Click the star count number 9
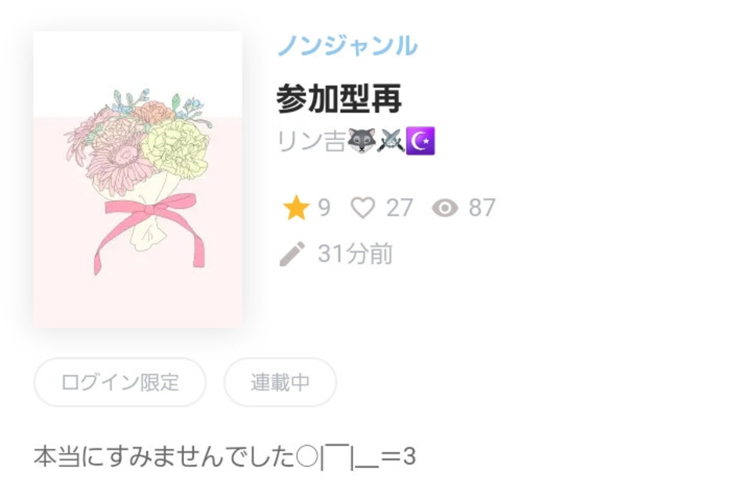The image size is (751, 496). pos(324,208)
